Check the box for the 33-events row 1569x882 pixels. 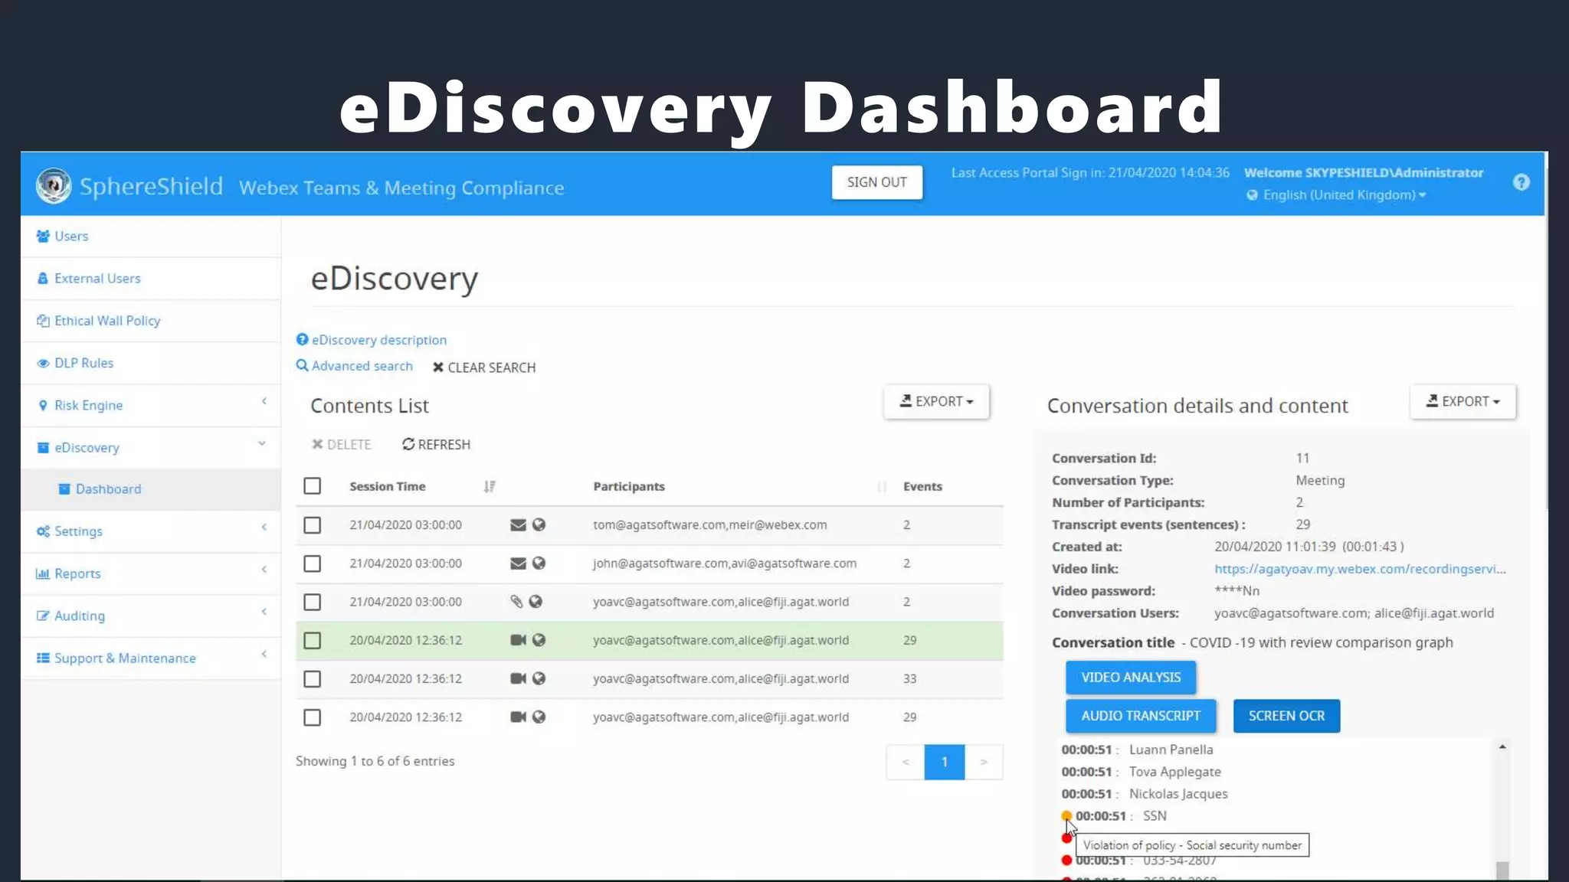click(x=312, y=678)
